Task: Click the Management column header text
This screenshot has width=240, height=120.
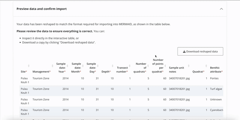Action: point(41,72)
